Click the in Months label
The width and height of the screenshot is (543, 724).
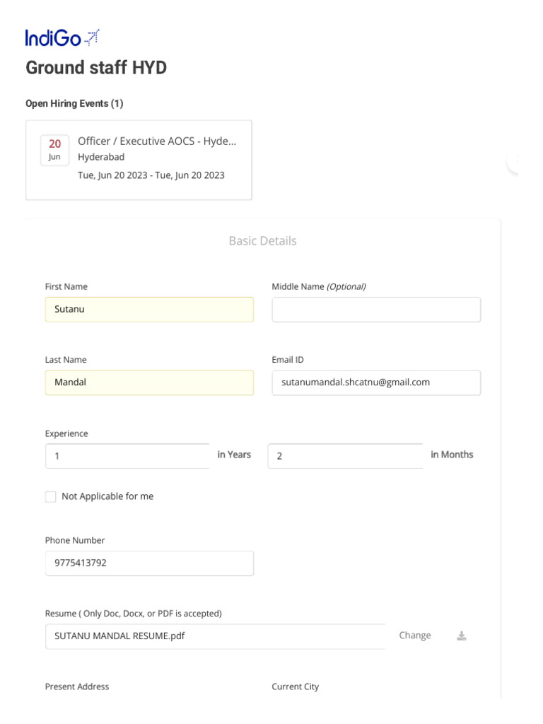tap(452, 455)
